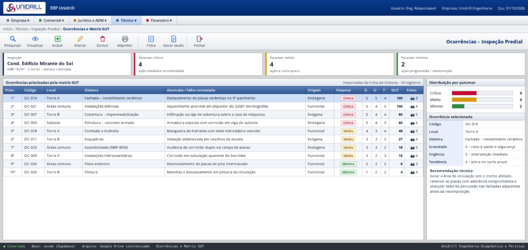
Task: Click the Incluir plus icon
Action: 58,39
